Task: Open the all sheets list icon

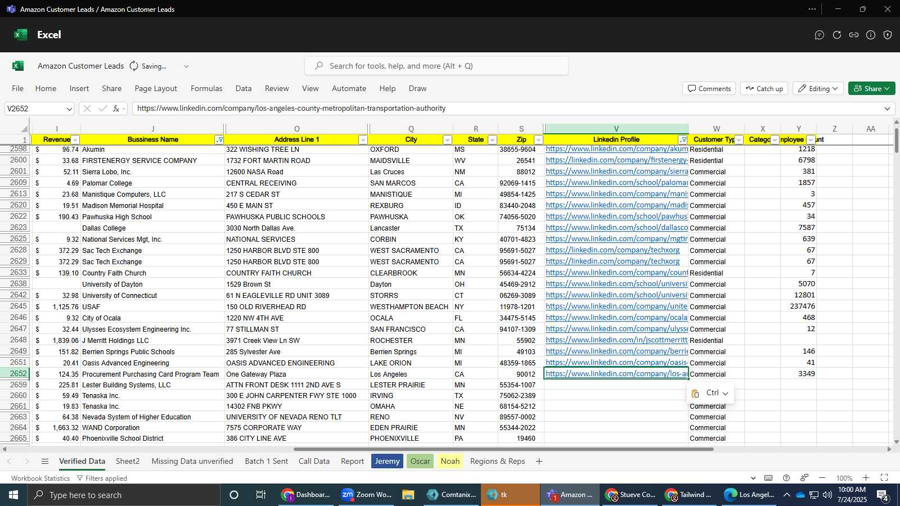Action: 45,462
